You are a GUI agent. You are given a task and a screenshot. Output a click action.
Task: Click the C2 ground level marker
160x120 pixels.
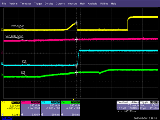pos(2,52)
